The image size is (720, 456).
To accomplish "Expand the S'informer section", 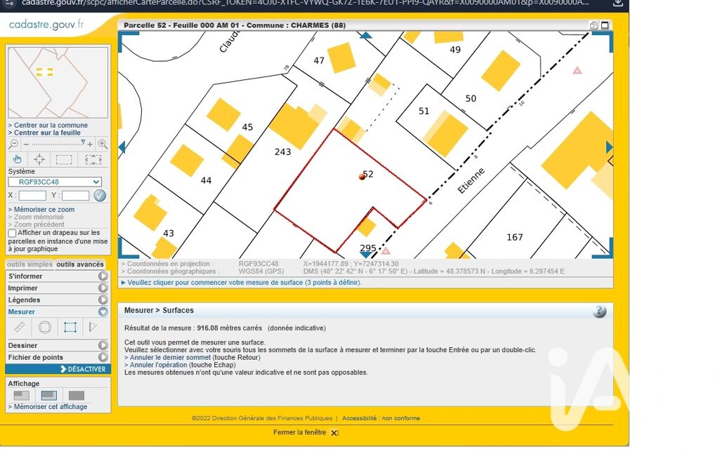I will tap(103, 276).
